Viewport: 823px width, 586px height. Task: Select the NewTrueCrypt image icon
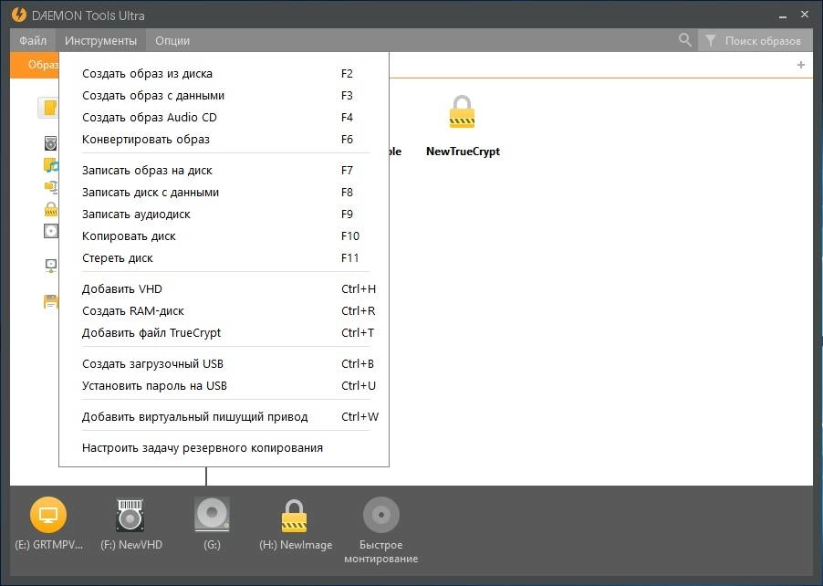click(462, 112)
